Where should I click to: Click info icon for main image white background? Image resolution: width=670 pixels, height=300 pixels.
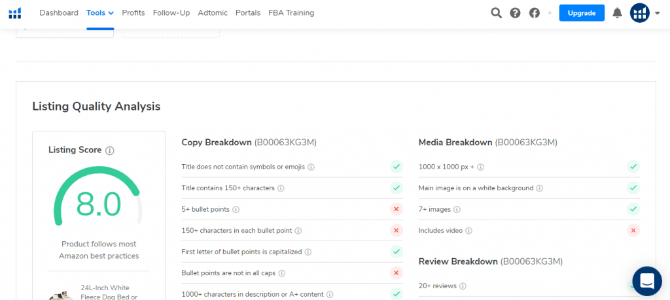pos(540,188)
